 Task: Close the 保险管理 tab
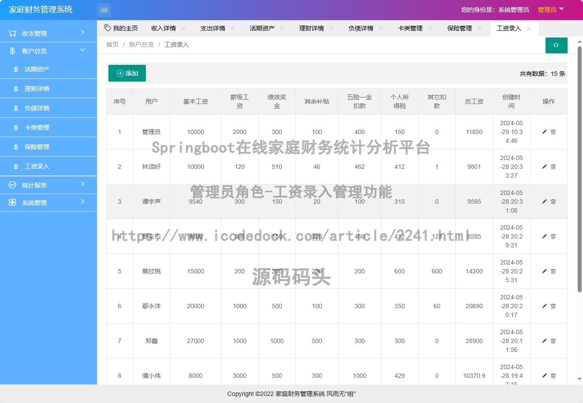click(479, 28)
